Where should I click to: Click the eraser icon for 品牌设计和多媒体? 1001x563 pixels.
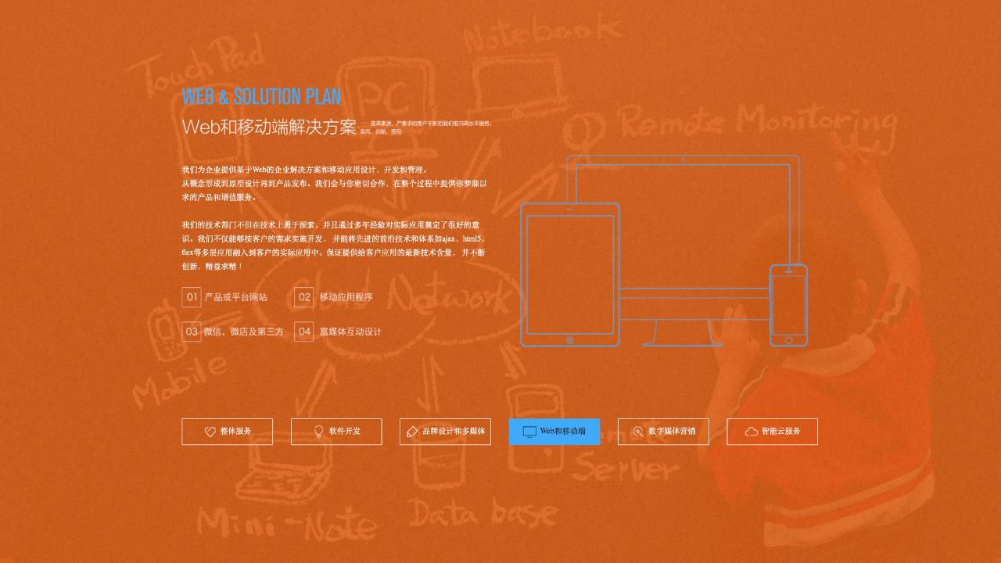coord(412,432)
